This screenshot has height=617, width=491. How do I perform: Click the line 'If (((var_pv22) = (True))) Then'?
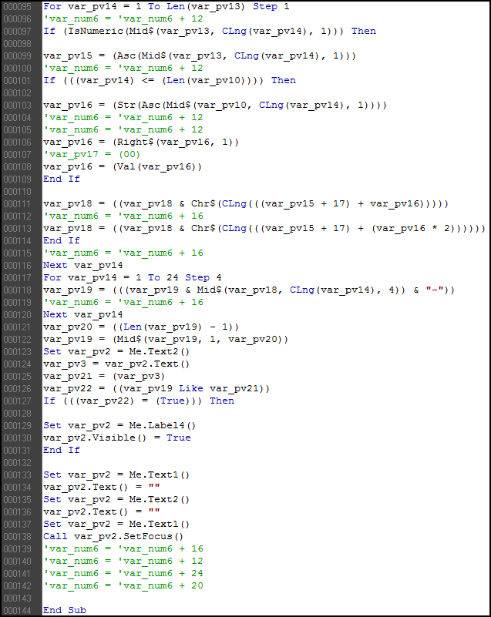[x=139, y=401]
